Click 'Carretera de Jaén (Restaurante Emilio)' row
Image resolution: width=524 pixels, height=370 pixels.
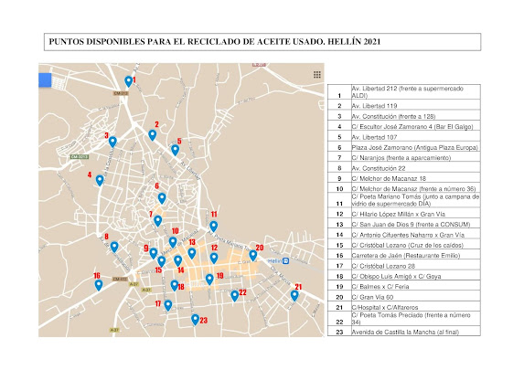(x=404, y=255)
